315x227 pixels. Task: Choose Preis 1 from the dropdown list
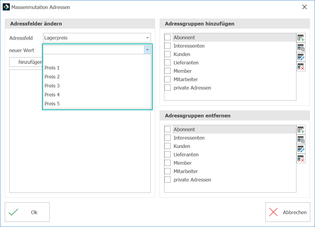(x=97, y=68)
